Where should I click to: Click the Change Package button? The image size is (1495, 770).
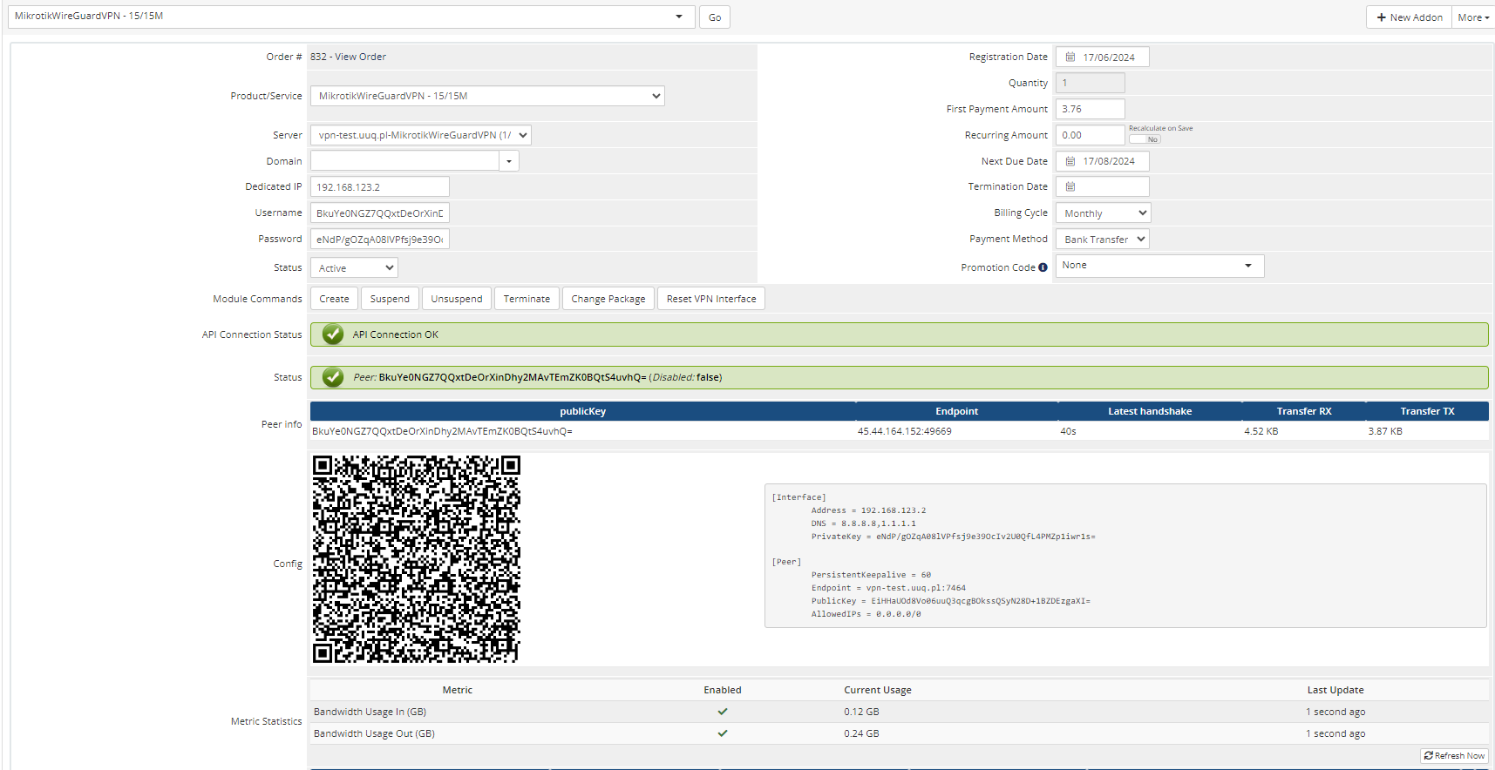(x=608, y=299)
